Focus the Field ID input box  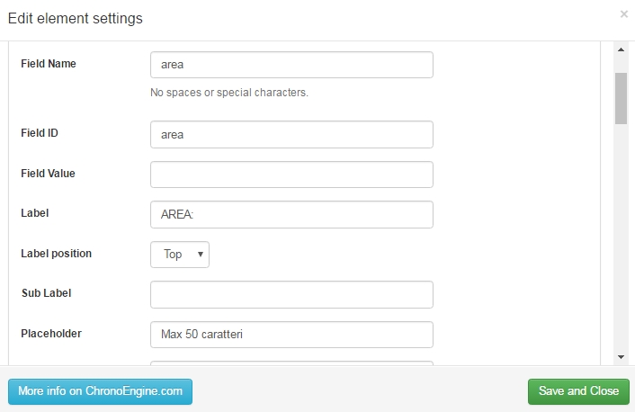point(291,135)
